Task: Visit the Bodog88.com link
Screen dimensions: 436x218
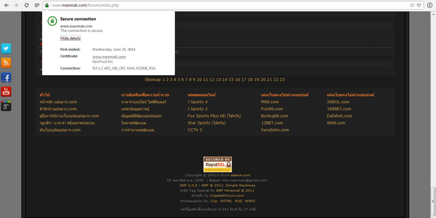Action: 275,116
